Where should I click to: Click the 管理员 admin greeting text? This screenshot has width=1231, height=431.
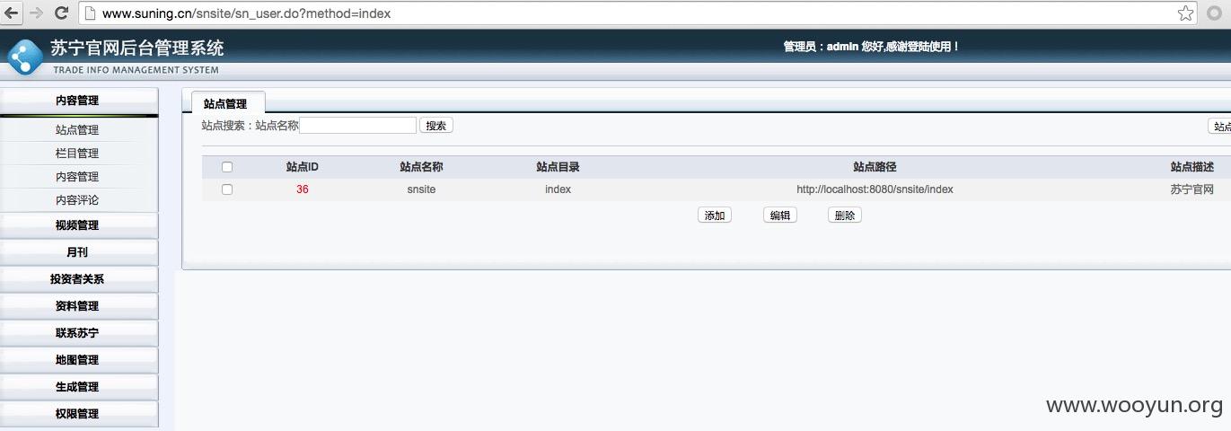[x=871, y=47]
